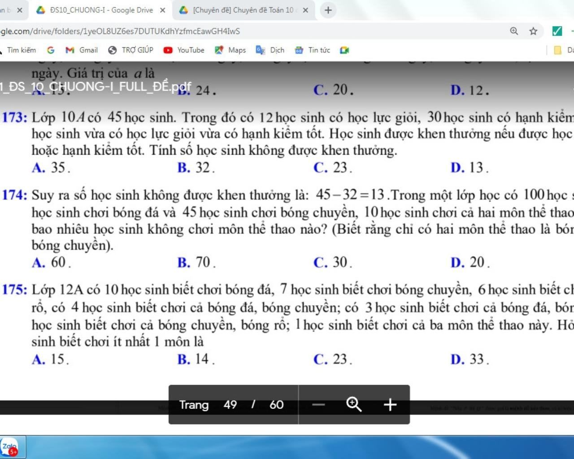Click answer "D. 20" in question 174
This screenshot has width=574, height=459.
tap(470, 262)
